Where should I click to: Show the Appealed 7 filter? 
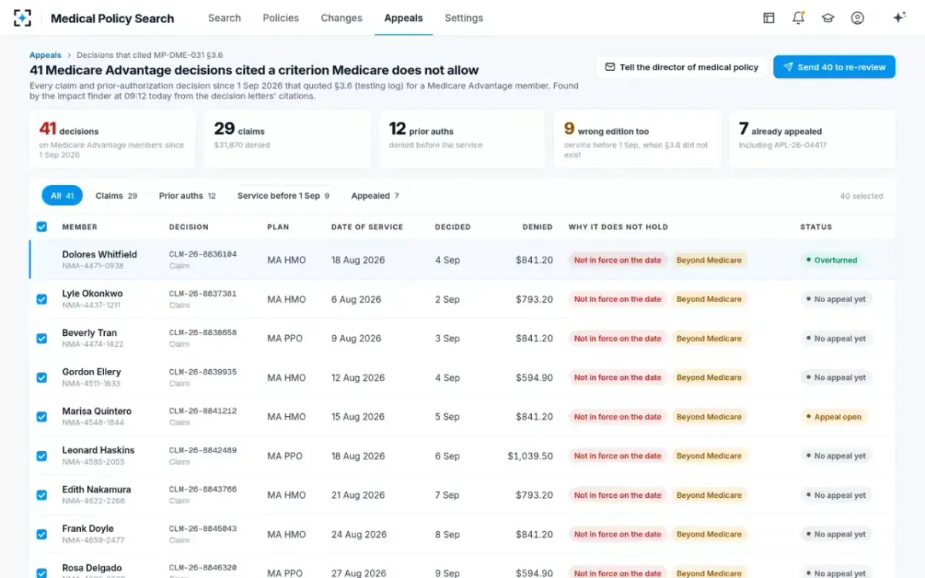(x=375, y=196)
